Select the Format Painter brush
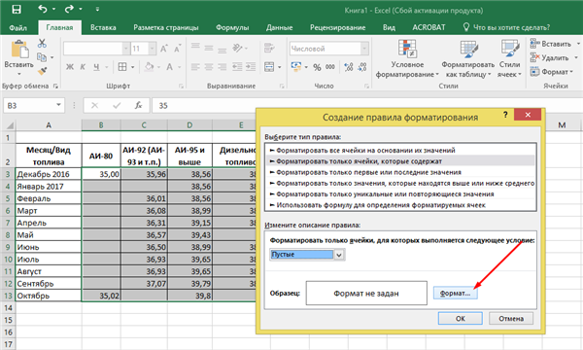The height and width of the screenshot is (350, 583). [42, 71]
